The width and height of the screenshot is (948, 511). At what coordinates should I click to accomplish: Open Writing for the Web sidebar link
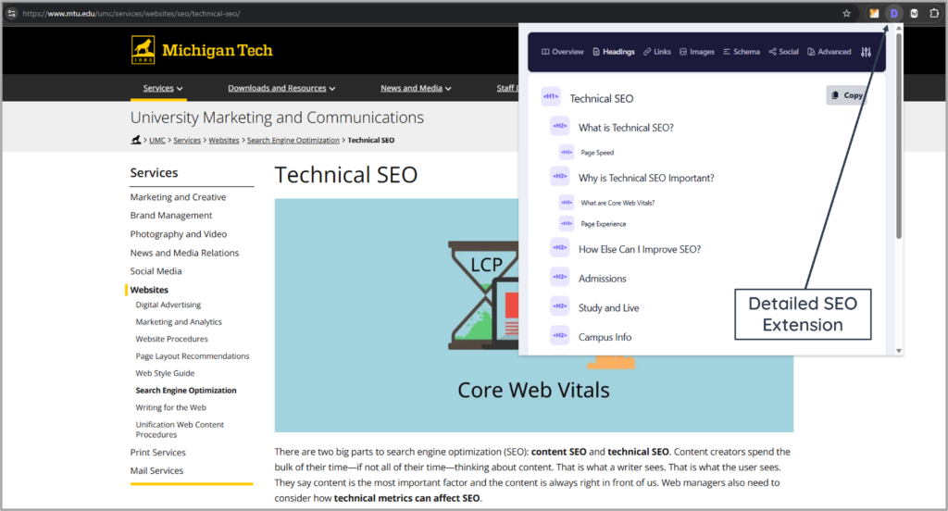170,407
